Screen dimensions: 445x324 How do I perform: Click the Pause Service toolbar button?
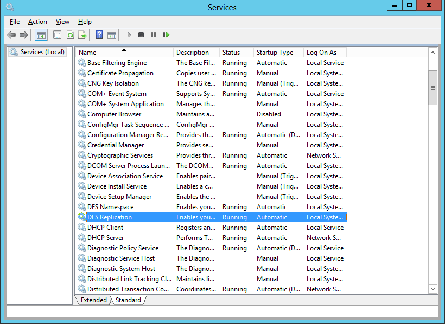point(154,35)
